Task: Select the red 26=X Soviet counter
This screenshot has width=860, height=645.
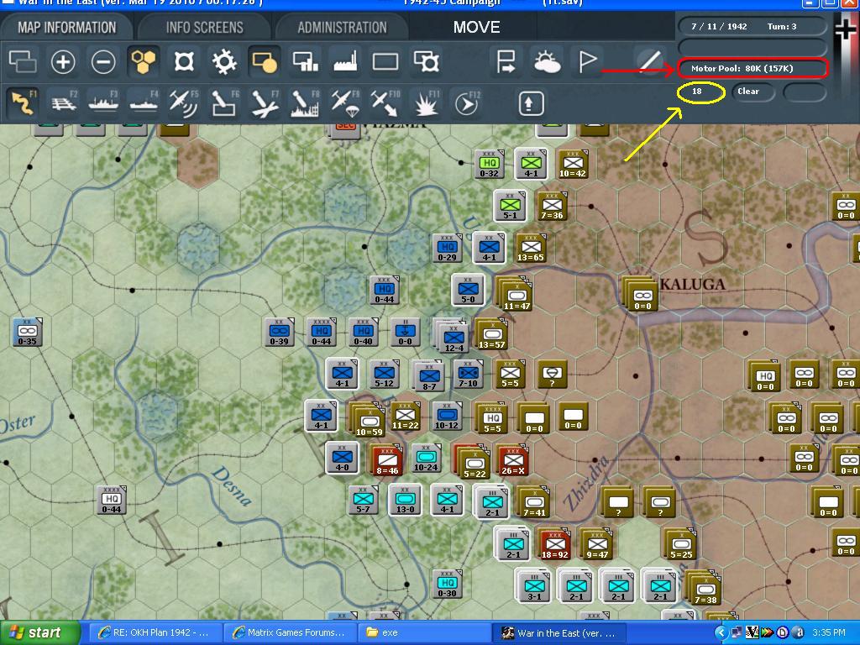Action: coord(513,461)
